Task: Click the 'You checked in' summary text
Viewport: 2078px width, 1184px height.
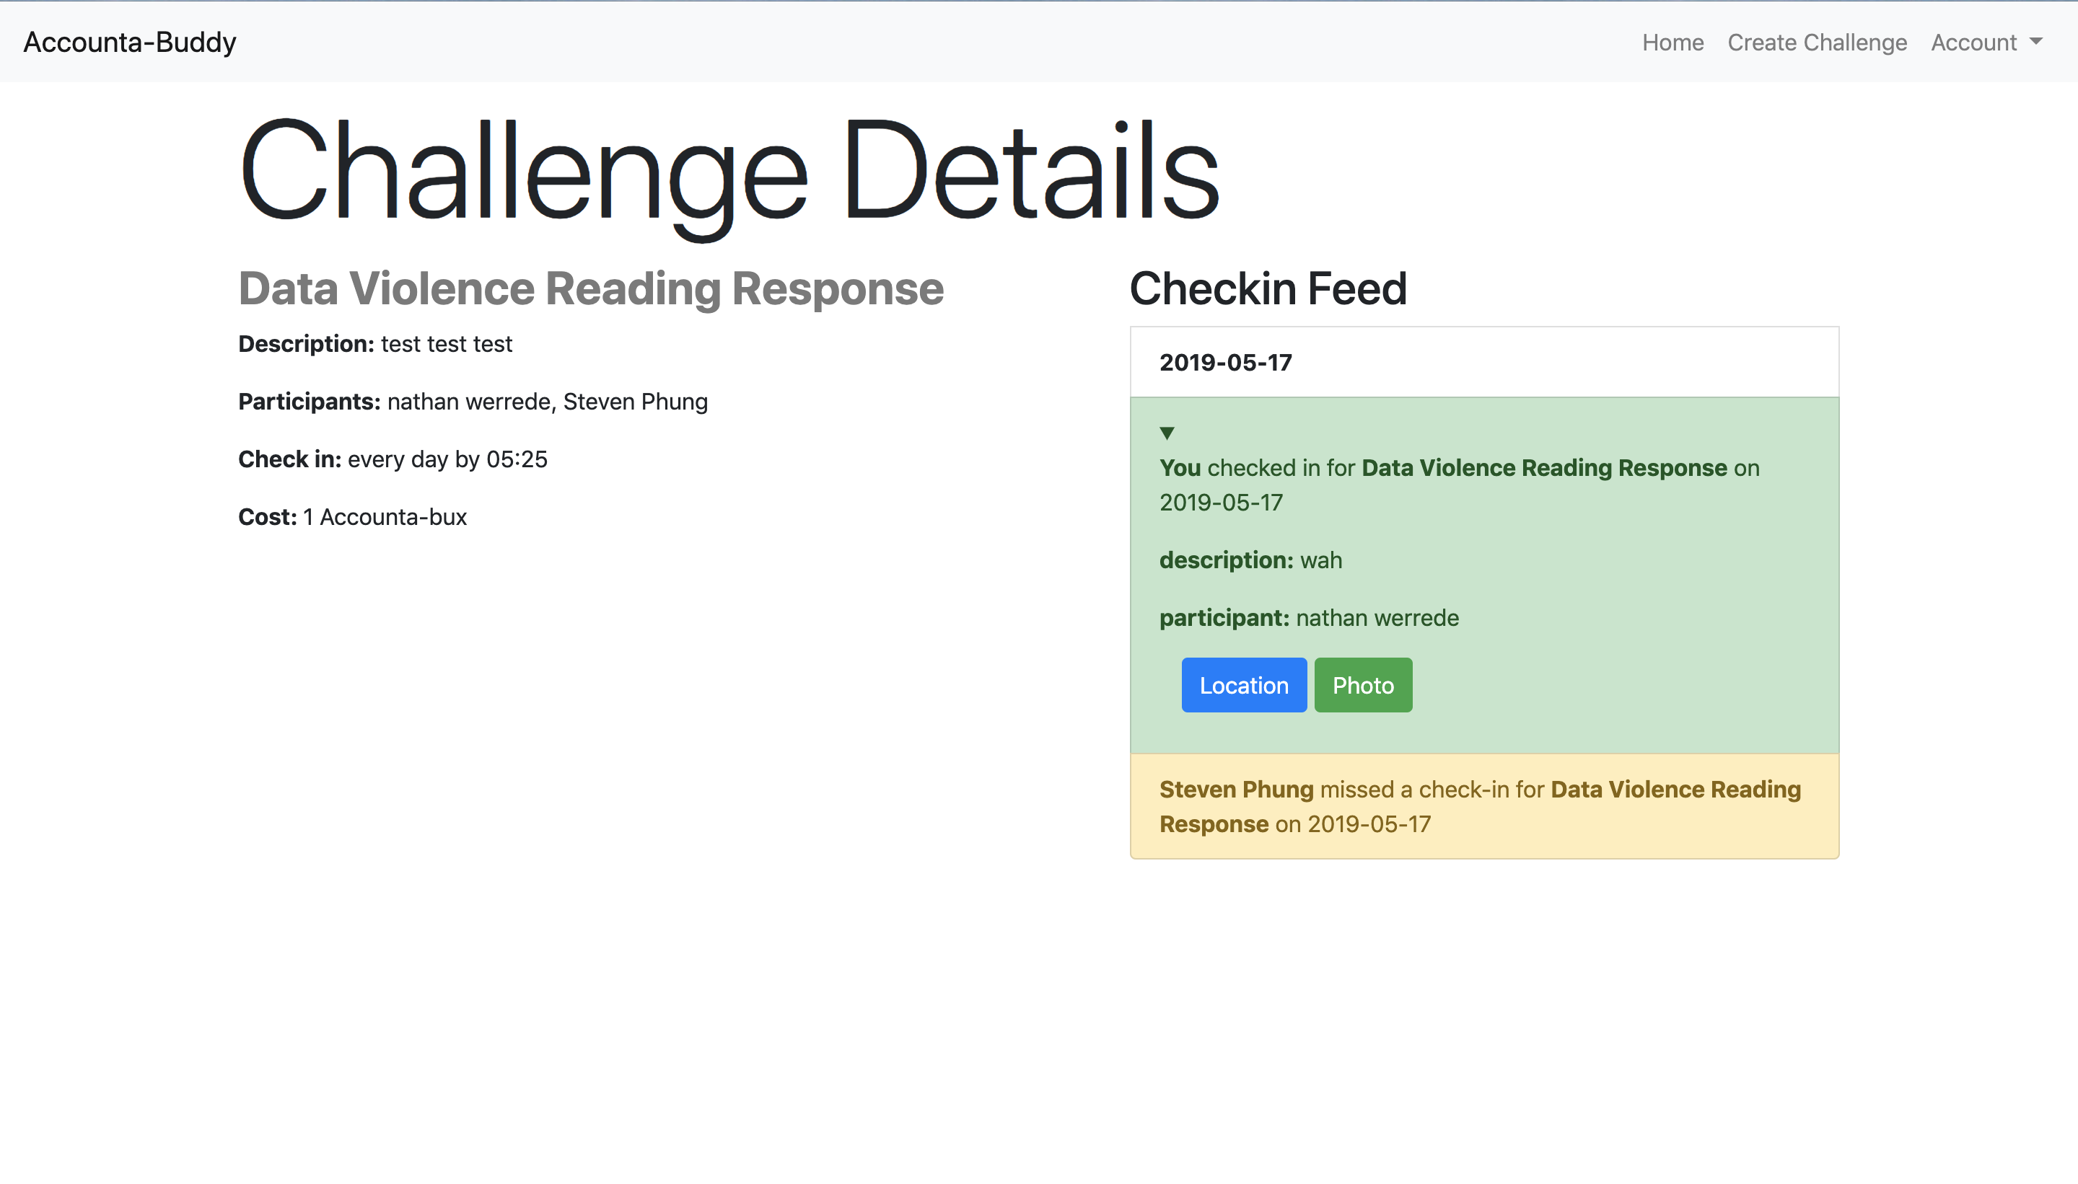Action: pyautogui.click(x=1460, y=485)
